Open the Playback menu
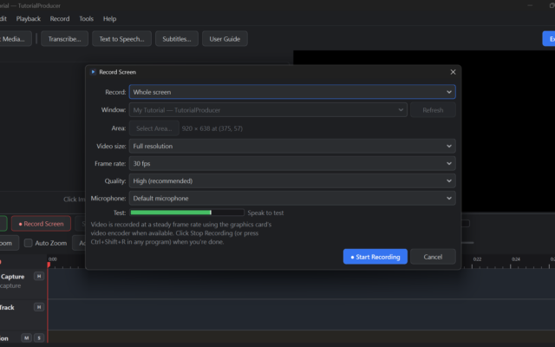 29,19
